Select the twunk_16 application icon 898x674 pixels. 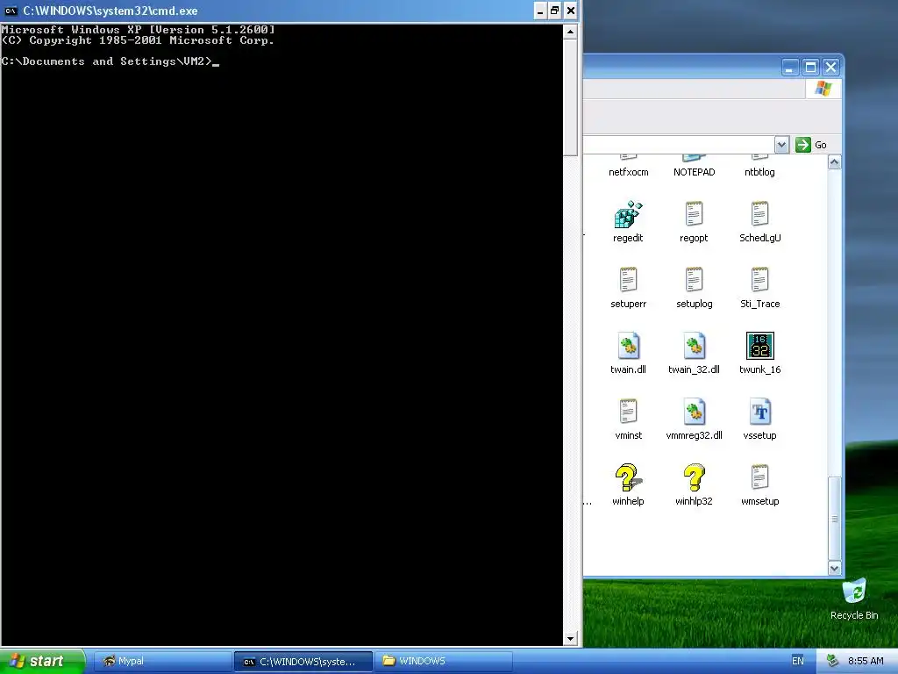pos(760,346)
